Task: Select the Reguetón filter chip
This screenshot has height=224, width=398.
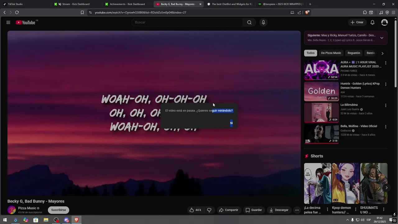Action: coord(354,53)
